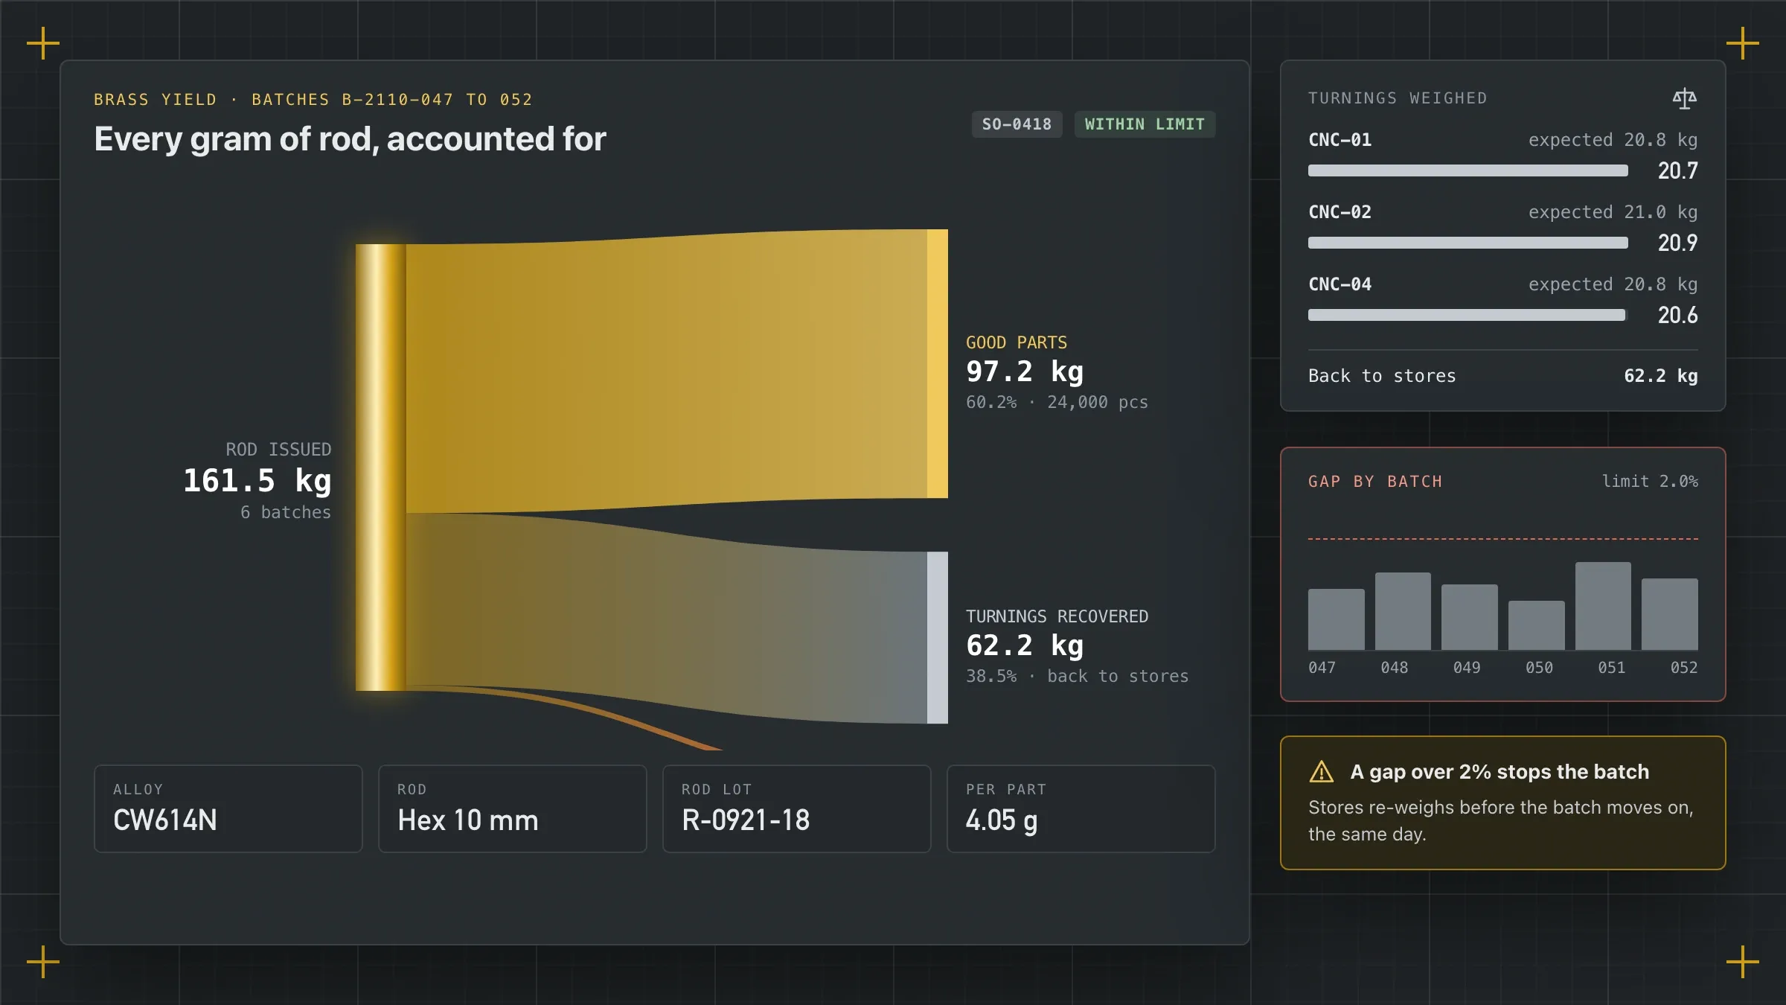Screen dimensions: 1786x1005
Task: Click the '161.5 kg' rod issued value
Action: point(257,481)
